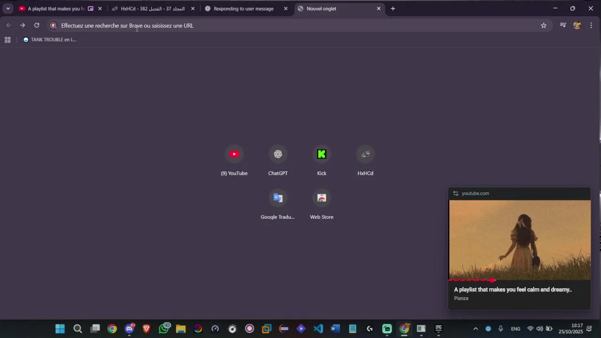The height and width of the screenshot is (338, 601).
Task: Click the picture-in-picture video thumbnail
Action: click(x=520, y=240)
